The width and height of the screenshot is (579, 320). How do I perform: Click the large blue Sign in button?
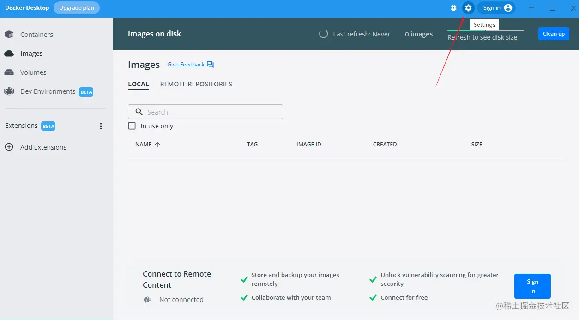(532, 286)
